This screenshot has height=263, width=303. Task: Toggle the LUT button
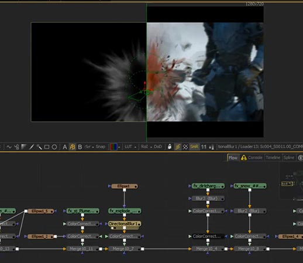click(x=128, y=146)
